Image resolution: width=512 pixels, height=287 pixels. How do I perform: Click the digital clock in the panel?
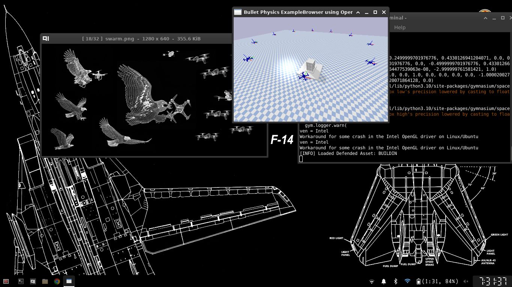(x=491, y=281)
